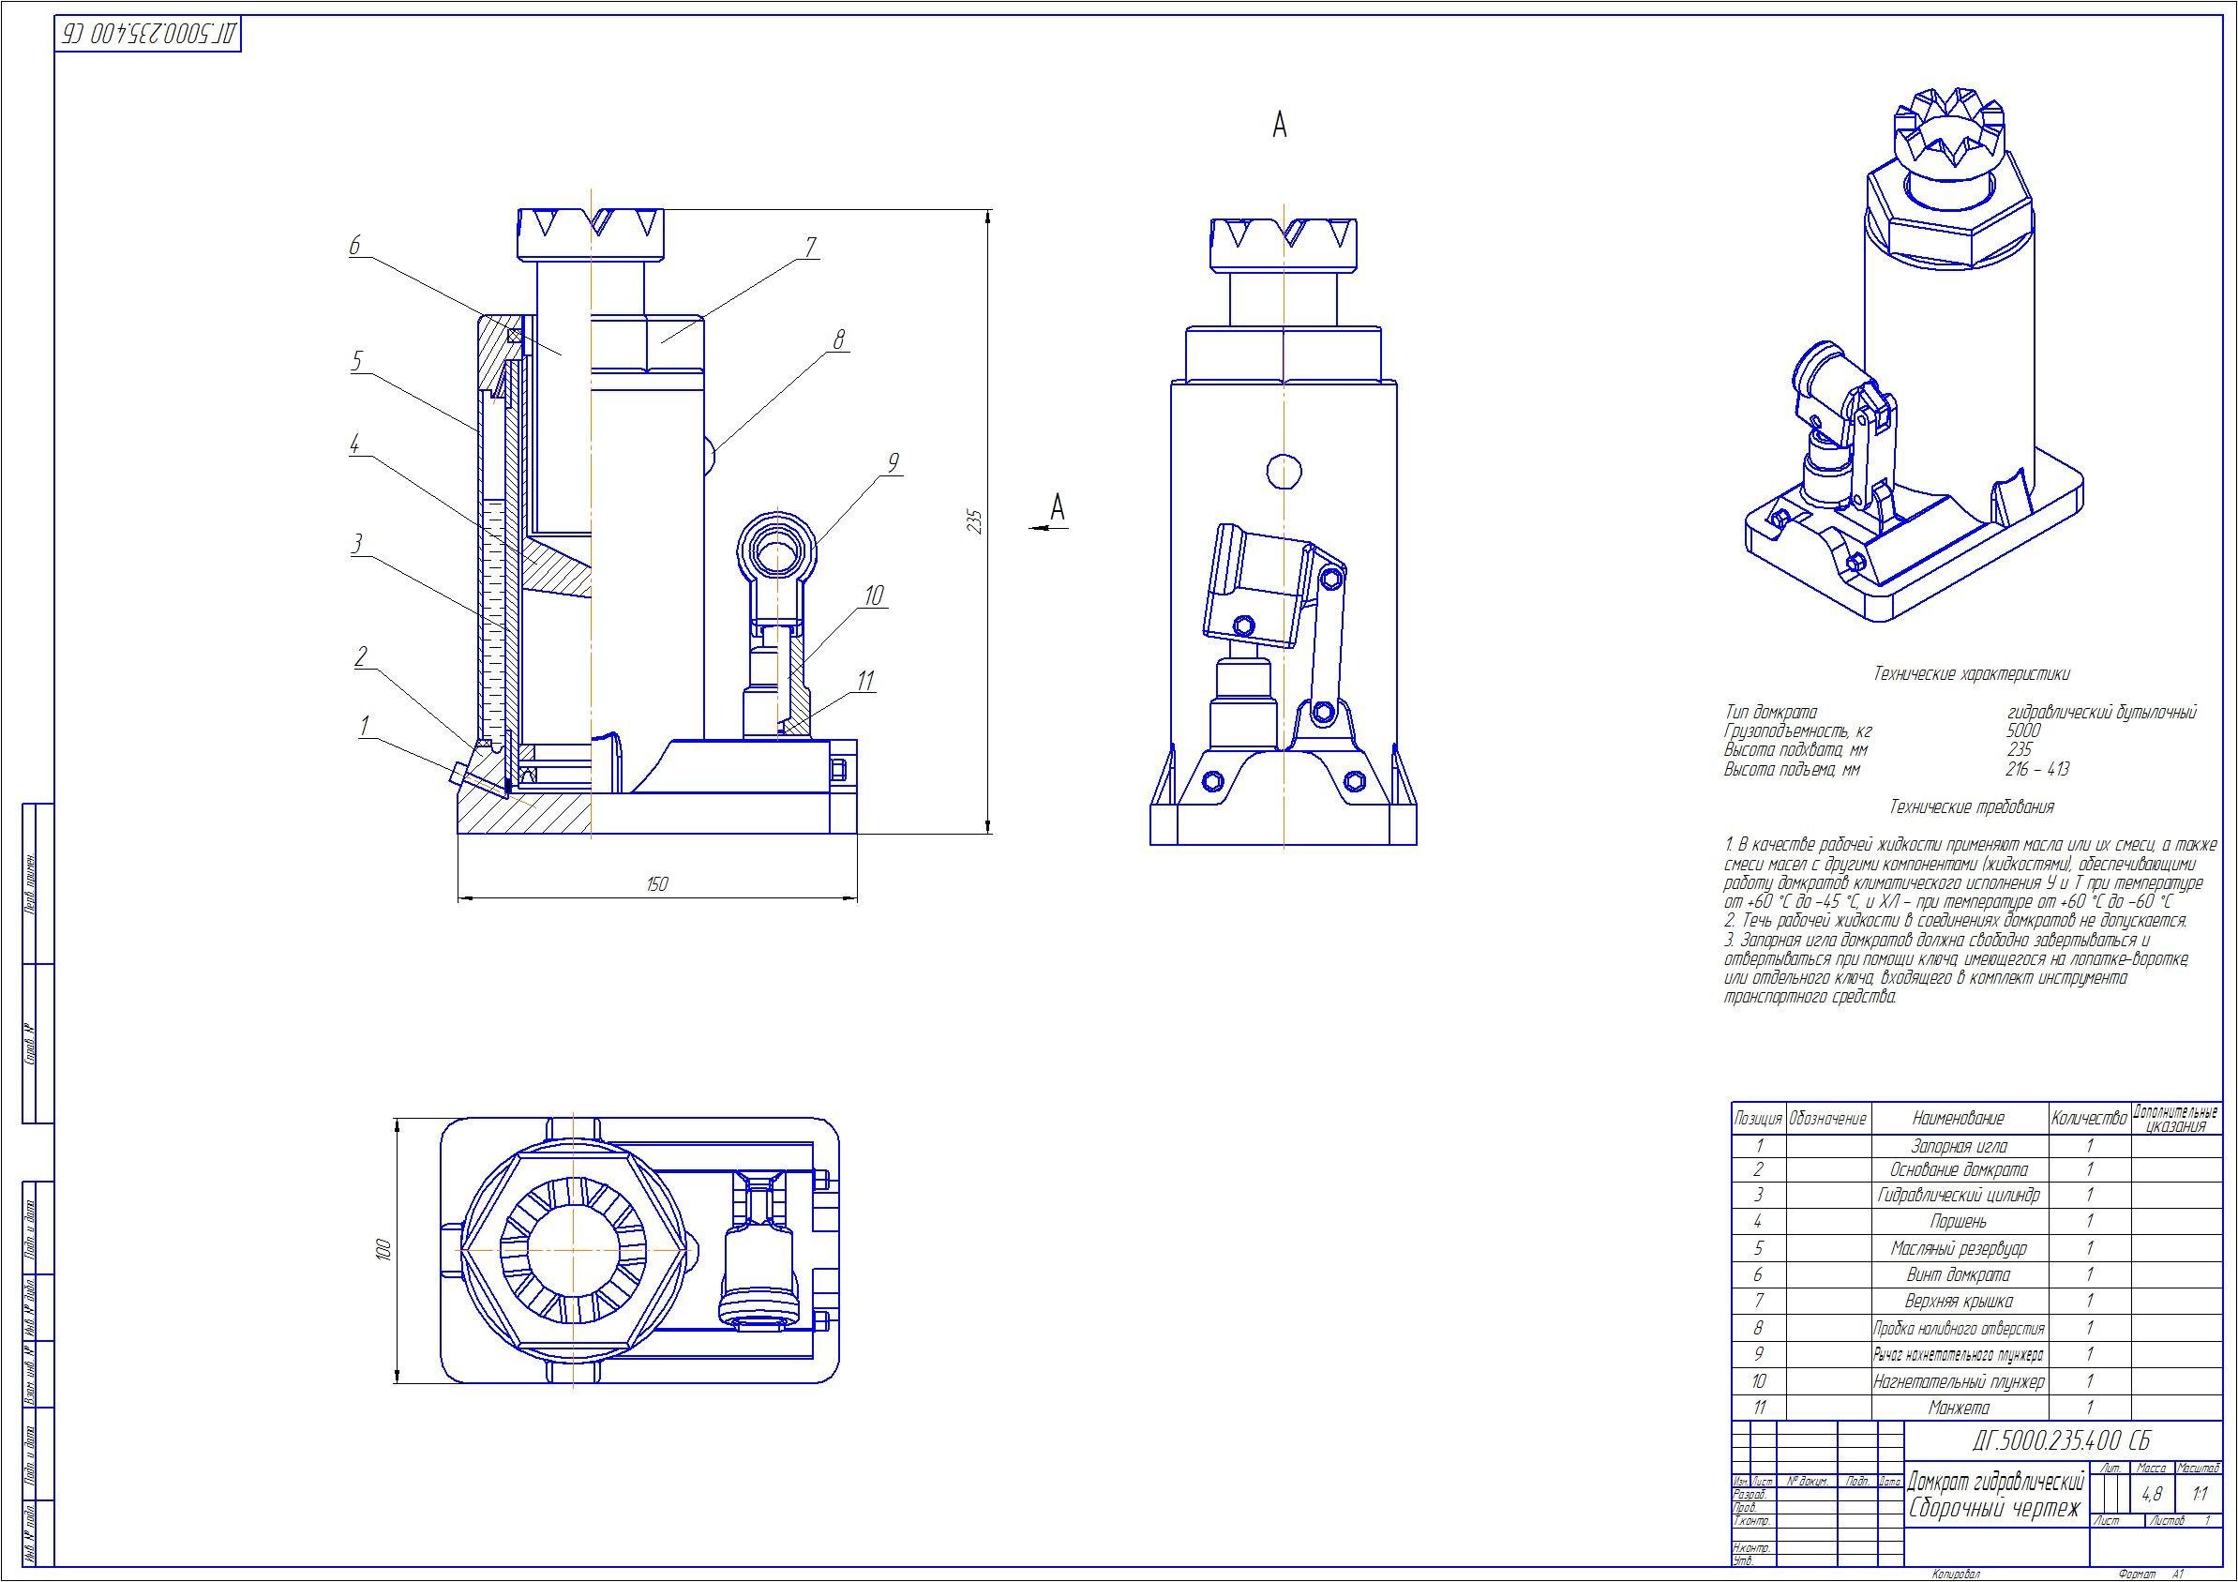Screen dimensions: 2238x1582
Task: Select 'Технические требования' heading
Action: point(1971,807)
